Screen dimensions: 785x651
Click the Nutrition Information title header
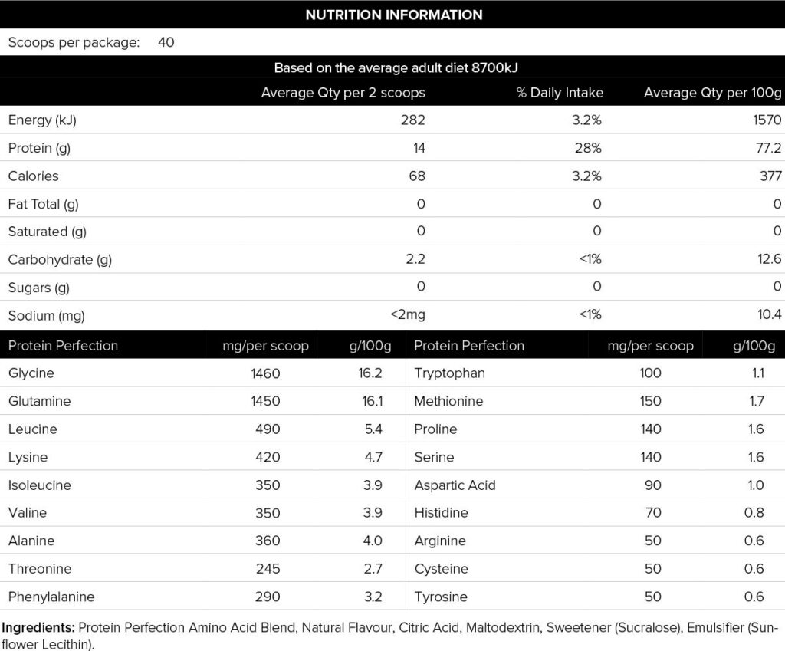pyautogui.click(x=394, y=15)
